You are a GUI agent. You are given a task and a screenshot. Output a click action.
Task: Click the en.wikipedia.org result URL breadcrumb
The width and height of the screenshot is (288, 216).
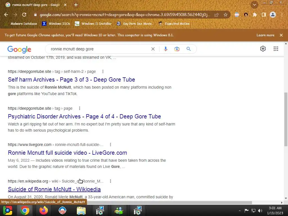pos(56,181)
